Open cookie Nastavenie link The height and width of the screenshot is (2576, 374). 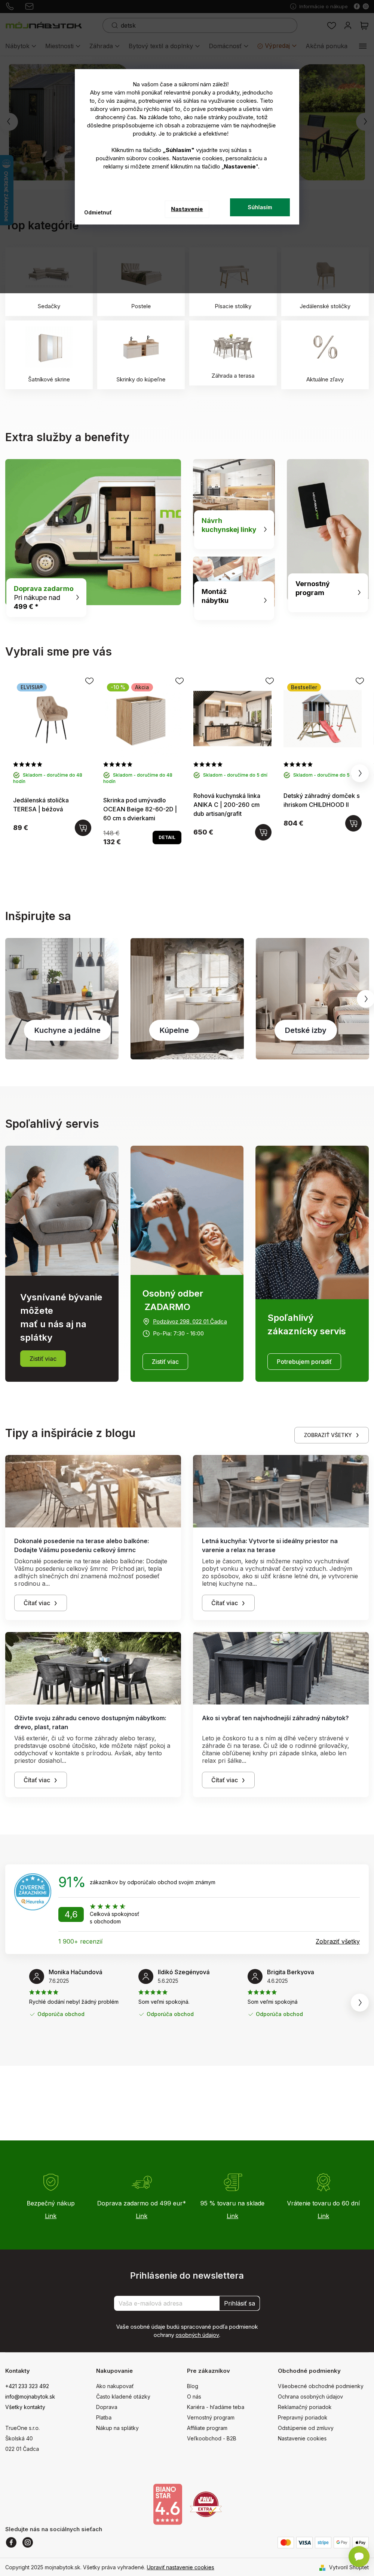pos(187,209)
